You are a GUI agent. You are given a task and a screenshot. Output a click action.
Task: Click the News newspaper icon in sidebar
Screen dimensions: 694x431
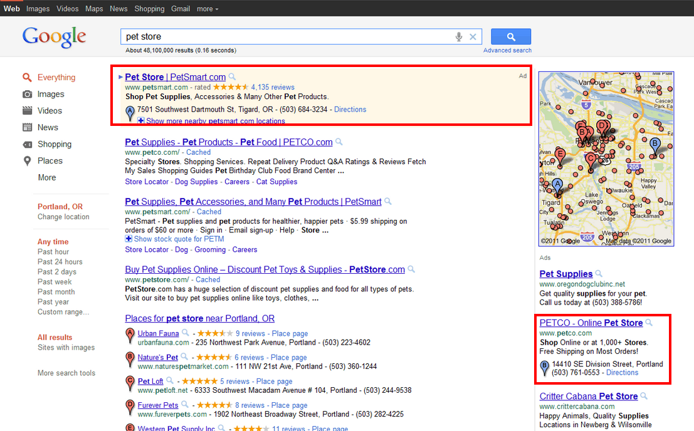click(x=27, y=127)
